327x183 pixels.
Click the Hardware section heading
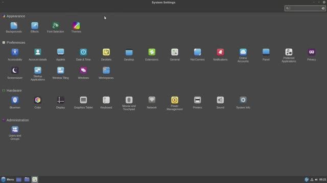pyautogui.click(x=14, y=90)
